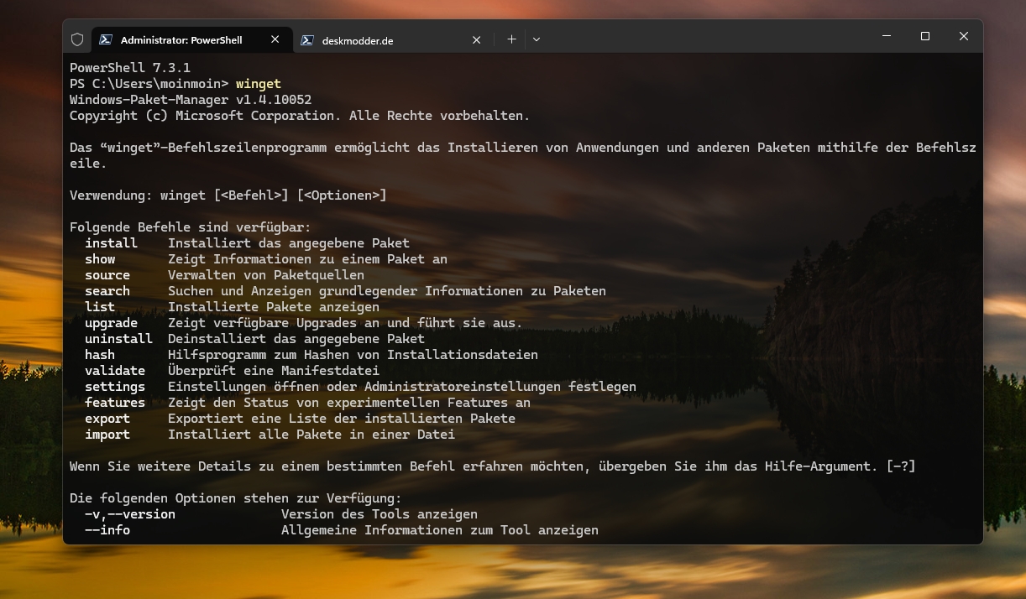
Task: Click the '[-?]' help argument text
Action: coord(901,466)
